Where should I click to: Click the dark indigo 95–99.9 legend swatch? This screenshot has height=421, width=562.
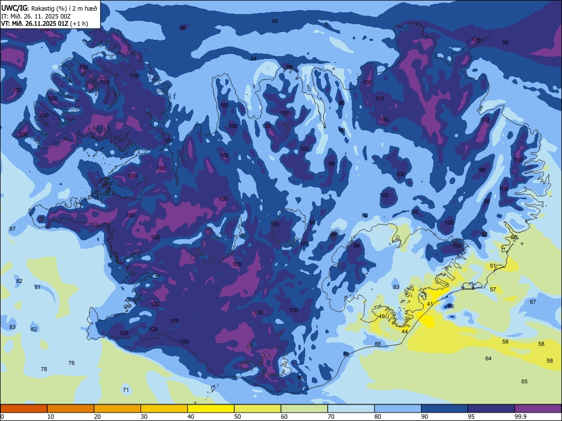coord(491,409)
